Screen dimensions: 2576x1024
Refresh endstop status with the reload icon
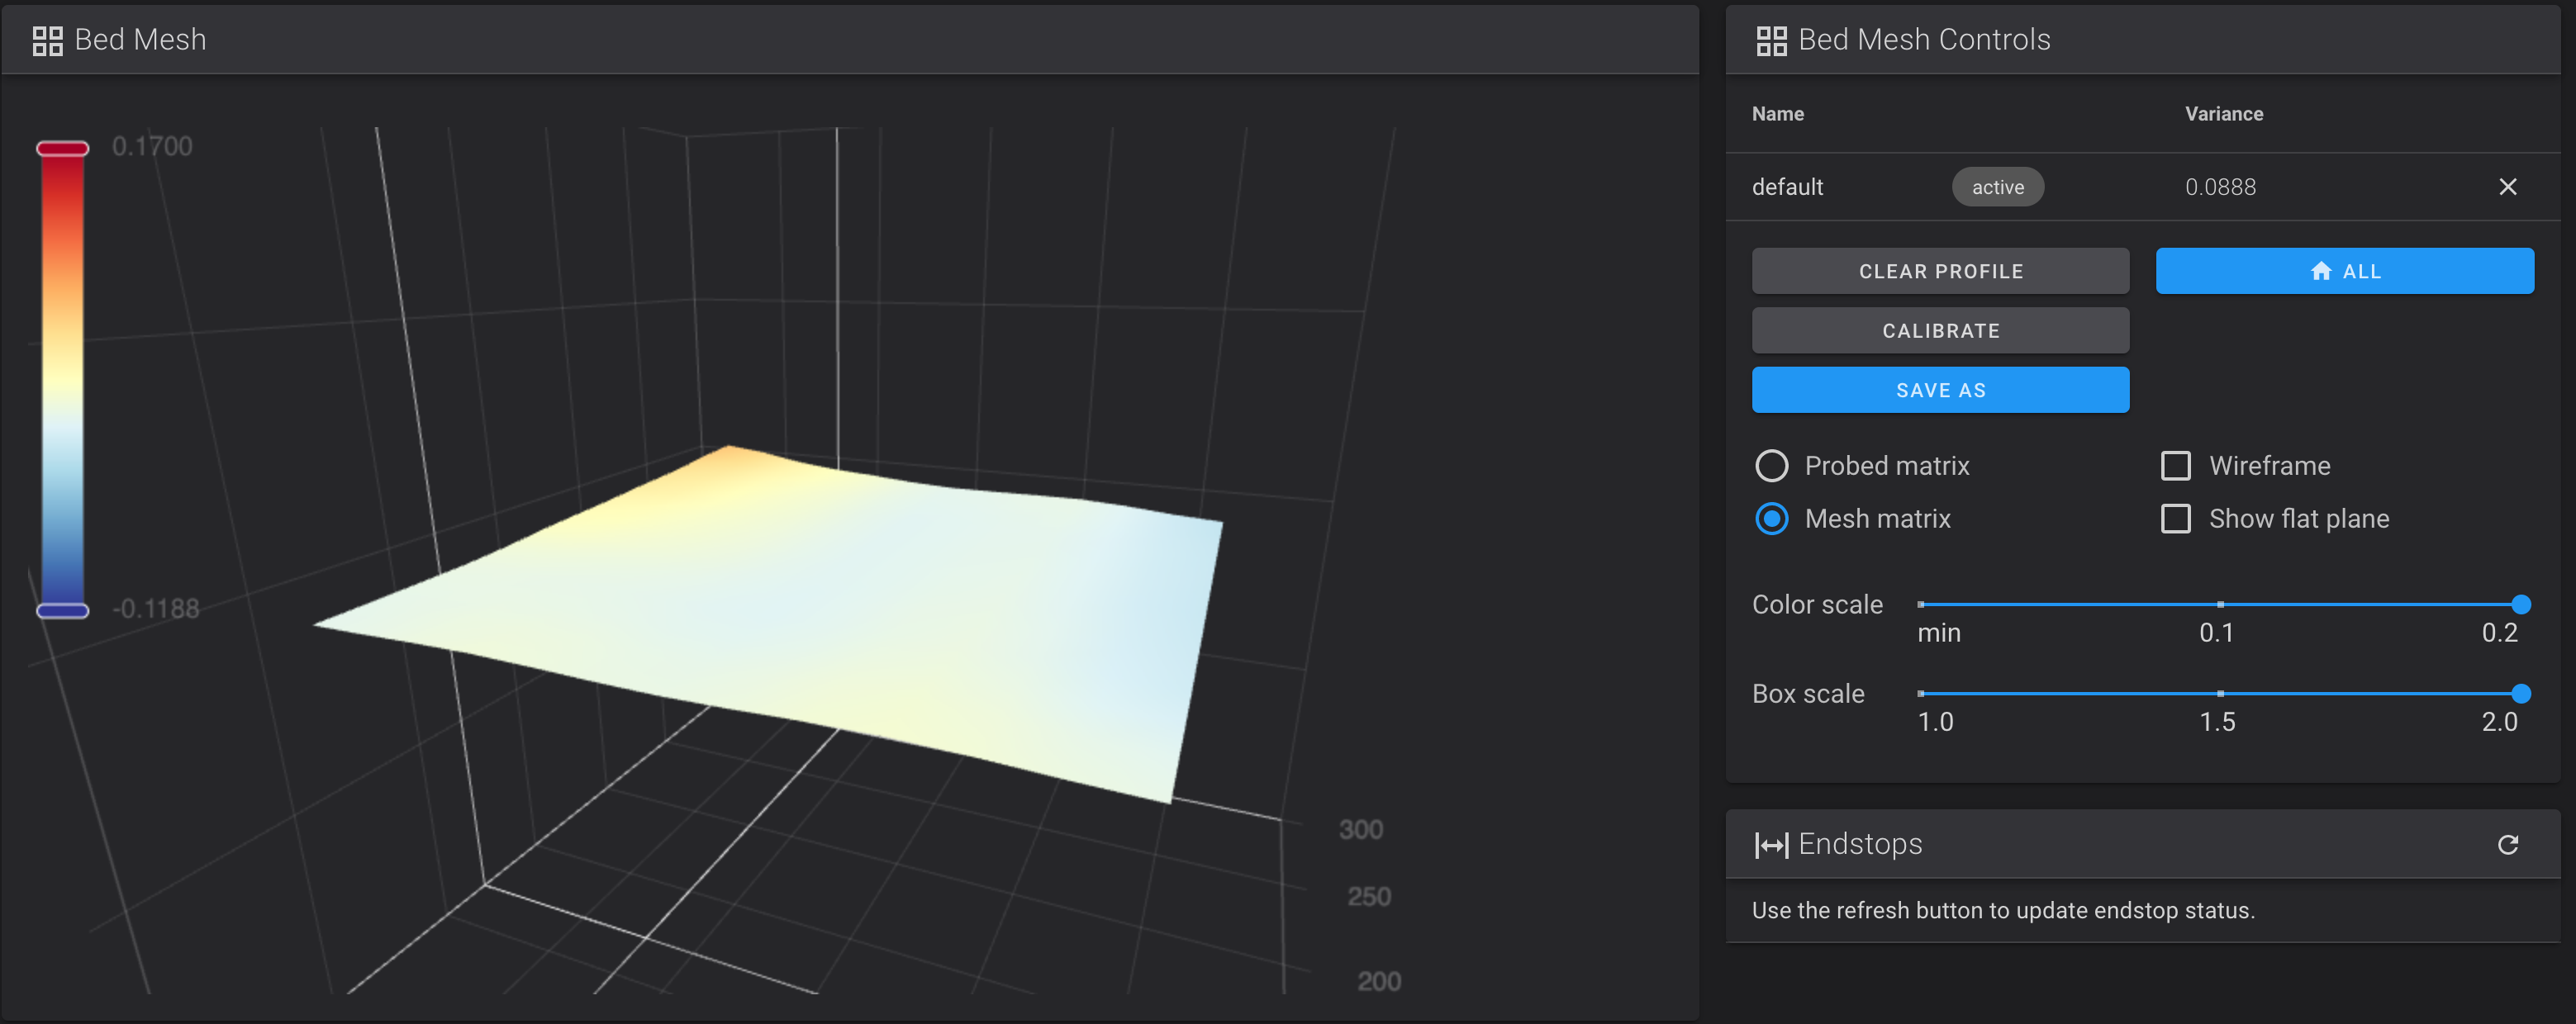point(2507,845)
